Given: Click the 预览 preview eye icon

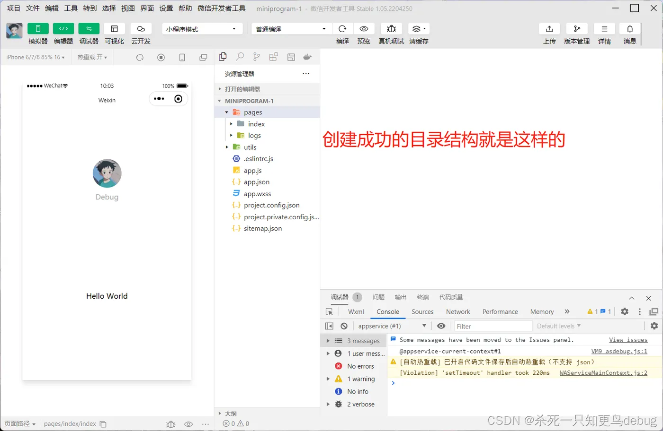Looking at the screenshot, I should [x=364, y=29].
